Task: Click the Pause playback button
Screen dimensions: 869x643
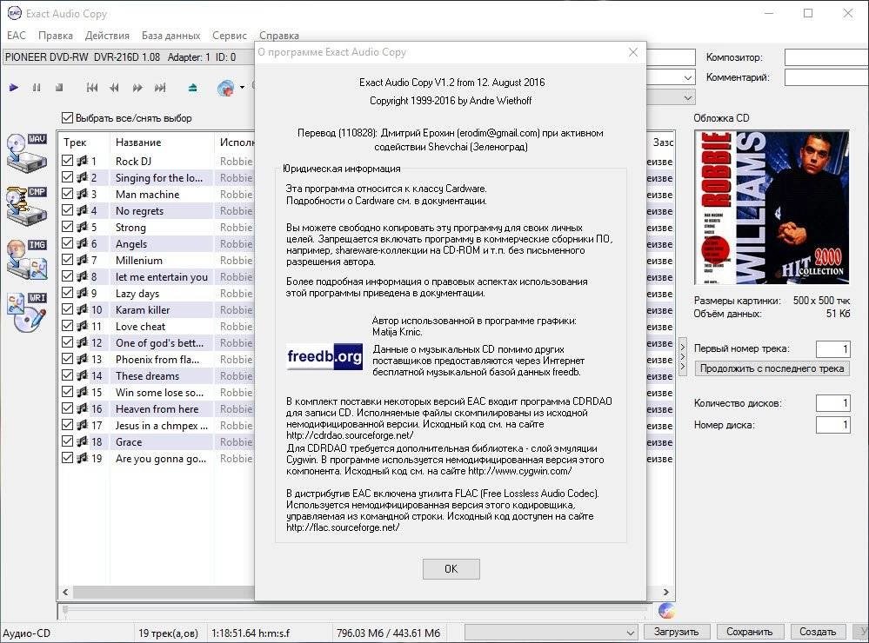Action: [x=37, y=88]
